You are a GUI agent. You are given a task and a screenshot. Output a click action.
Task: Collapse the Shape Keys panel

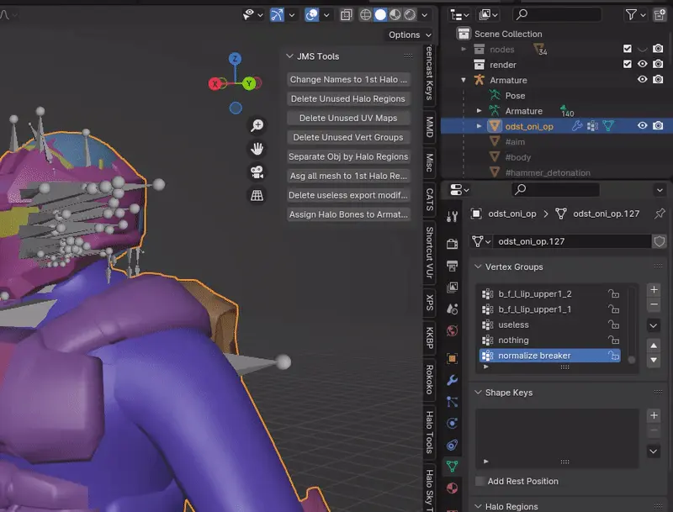pyautogui.click(x=478, y=393)
